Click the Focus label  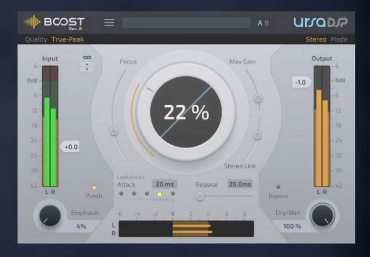click(128, 62)
